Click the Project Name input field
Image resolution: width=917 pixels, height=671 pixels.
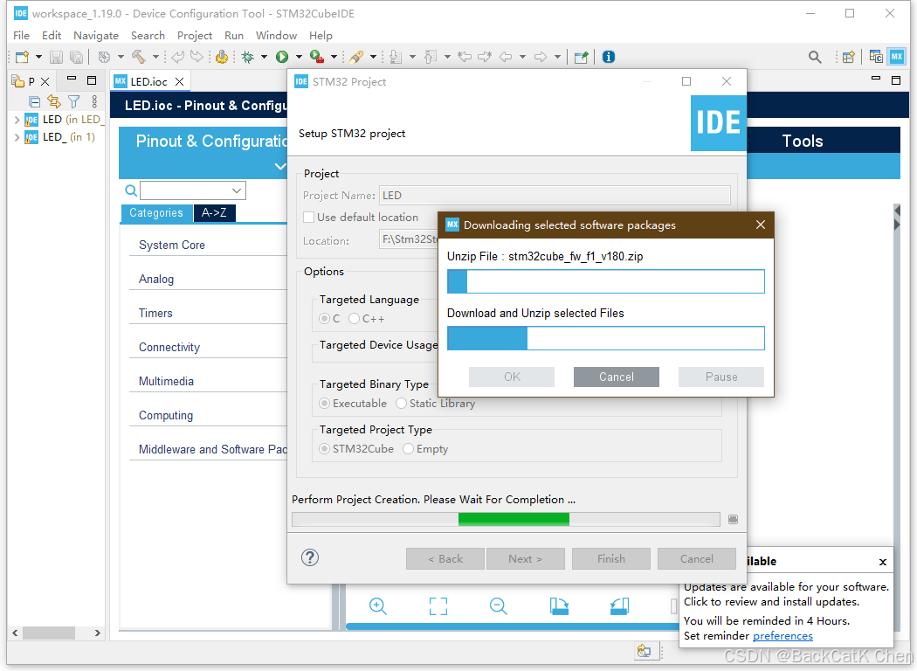coord(555,196)
